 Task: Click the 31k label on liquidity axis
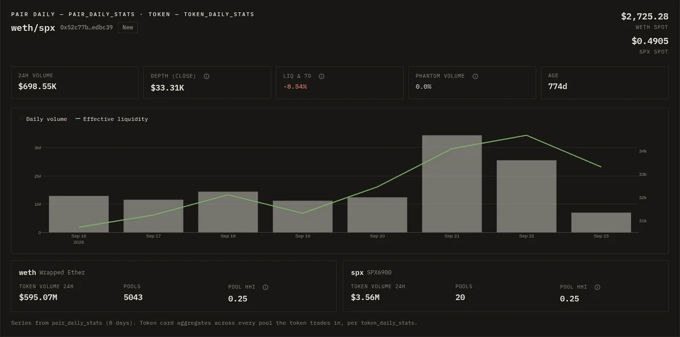tap(643, 221)
